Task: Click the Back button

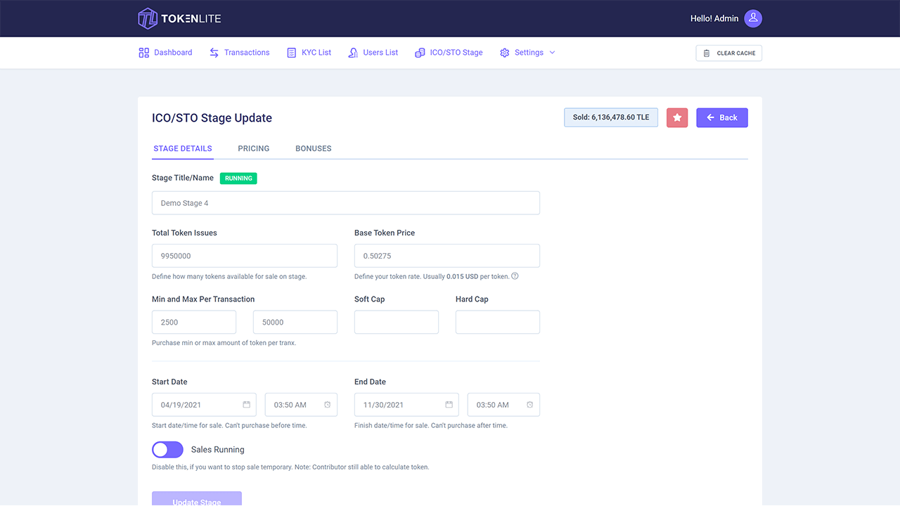Action: [722, 118]
